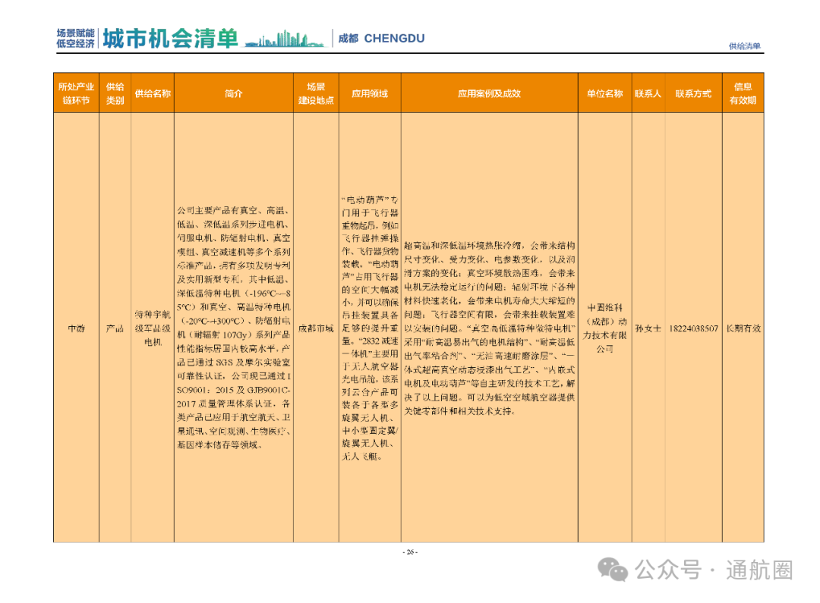Click the page number - 26 -
The image size is (820, 603).
(x=410, y=551)
